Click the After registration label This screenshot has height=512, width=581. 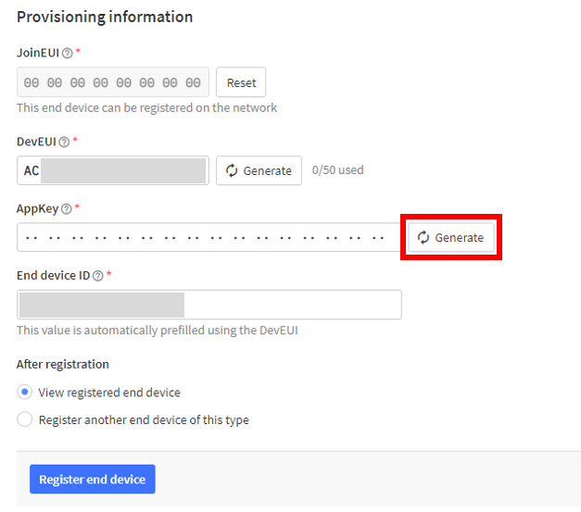click(63, 364)
